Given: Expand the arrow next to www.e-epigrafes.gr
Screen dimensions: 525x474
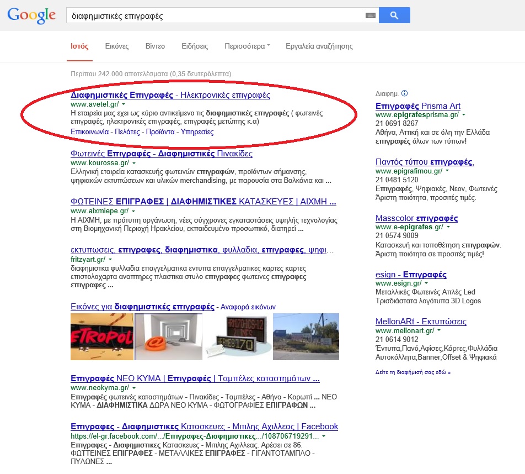Looking at the screenshot, I should [x=448, y=227].
